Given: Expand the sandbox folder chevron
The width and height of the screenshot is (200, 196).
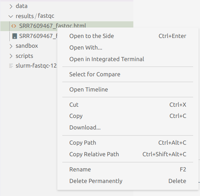Looking at the screenshot, I should (11, 46).
